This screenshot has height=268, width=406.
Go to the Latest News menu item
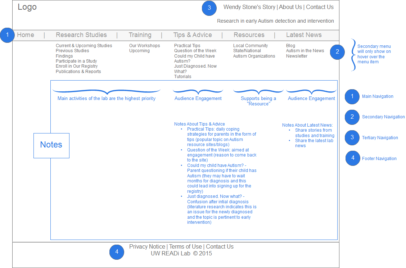[304, 35]
